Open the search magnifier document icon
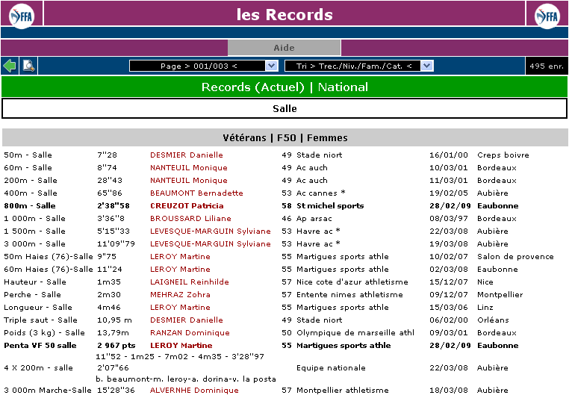Screen dimensions: 569x404 pos(28,66)
